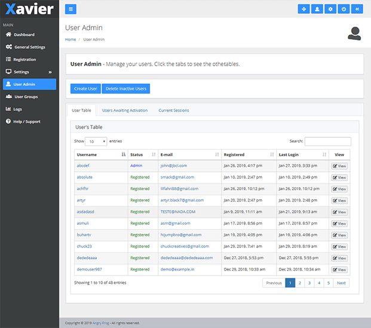Toggle the sidebar hamburger menu button
Image resolution: width=371 pixels, height=328 pixels.
click(x=70, y=9)
